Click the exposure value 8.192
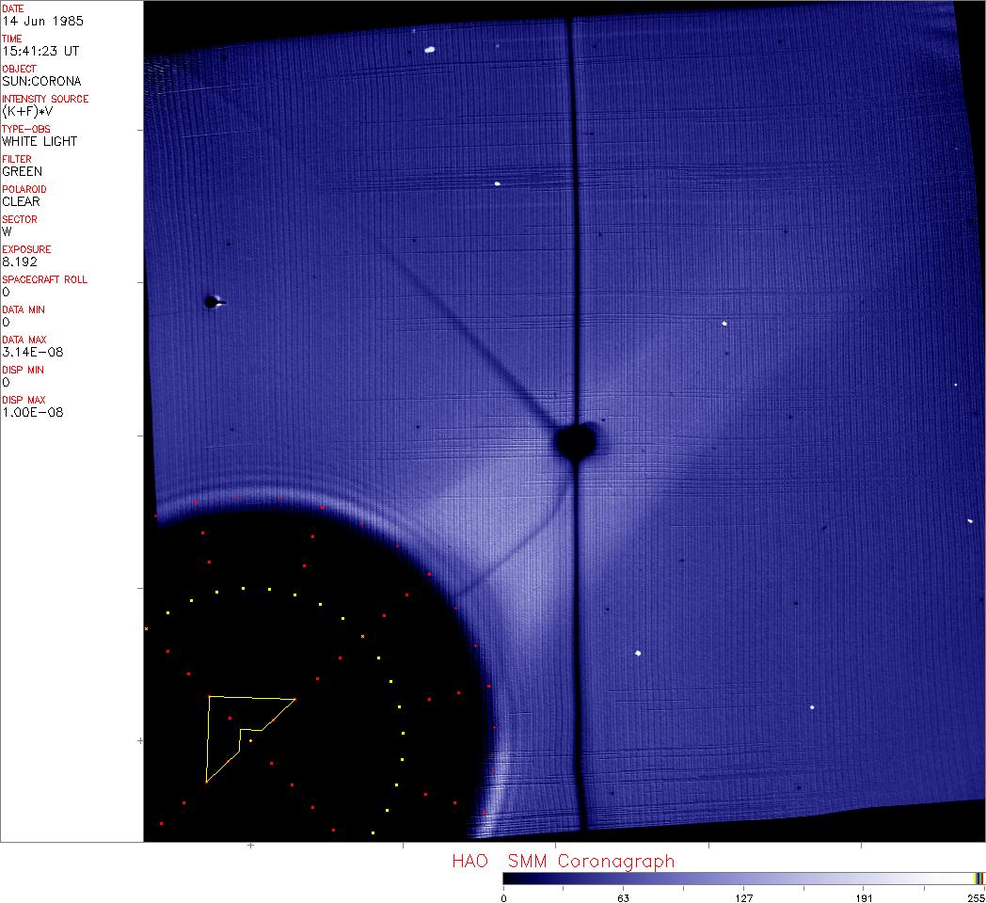The image size is (986, 903). [x=20, y=261]
